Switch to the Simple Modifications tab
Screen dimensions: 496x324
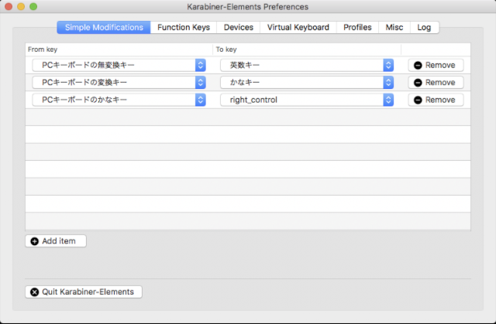pos(104,27)
